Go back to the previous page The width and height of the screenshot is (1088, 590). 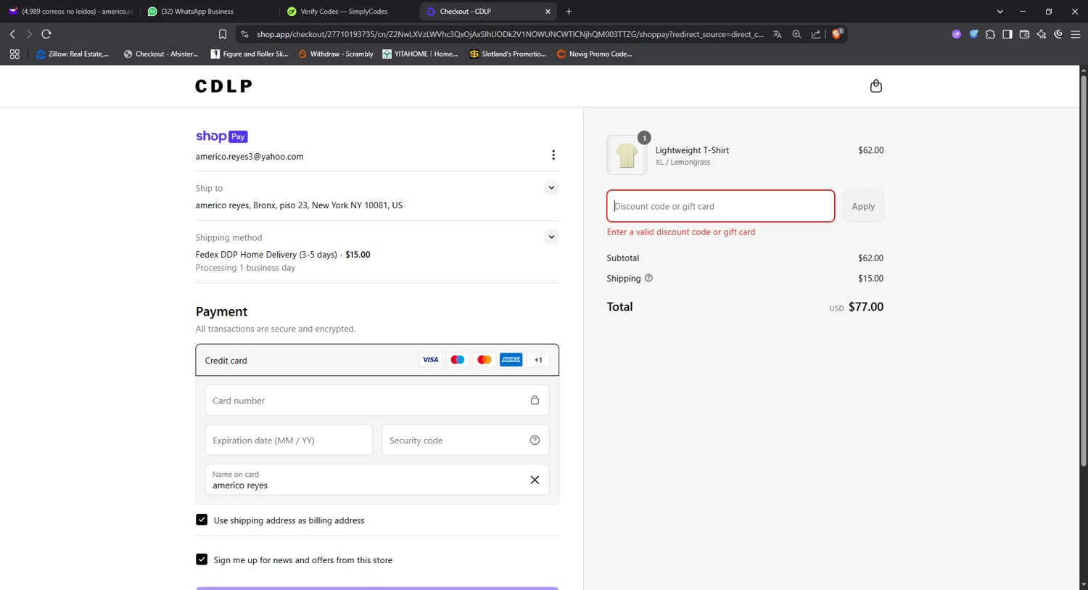click(x=12, y=34)
